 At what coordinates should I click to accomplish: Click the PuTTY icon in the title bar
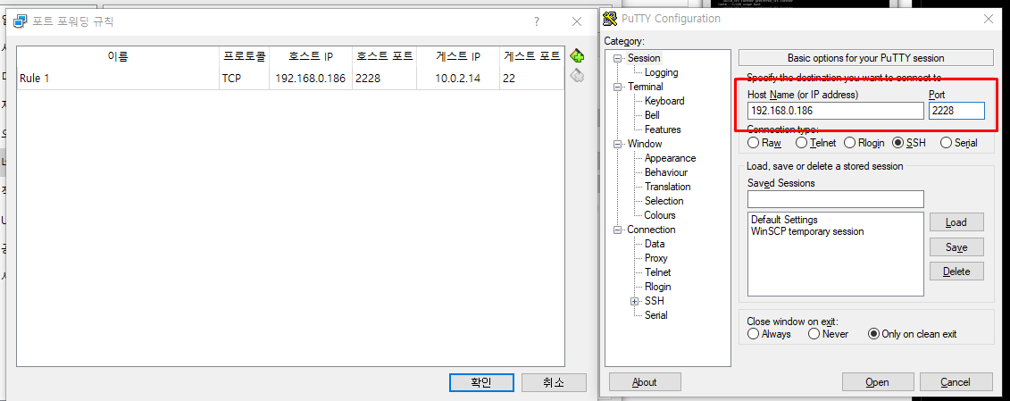tap(610, 19)
